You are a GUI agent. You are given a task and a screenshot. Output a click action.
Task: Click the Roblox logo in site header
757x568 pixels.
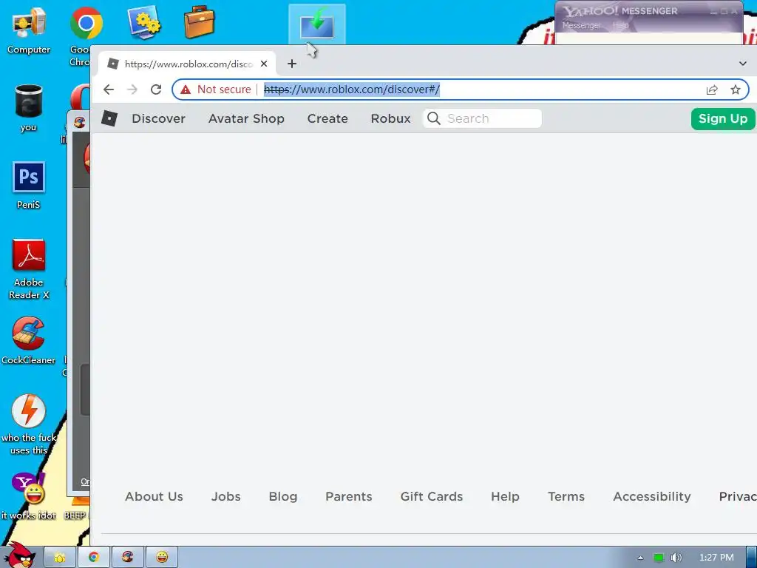109,118
